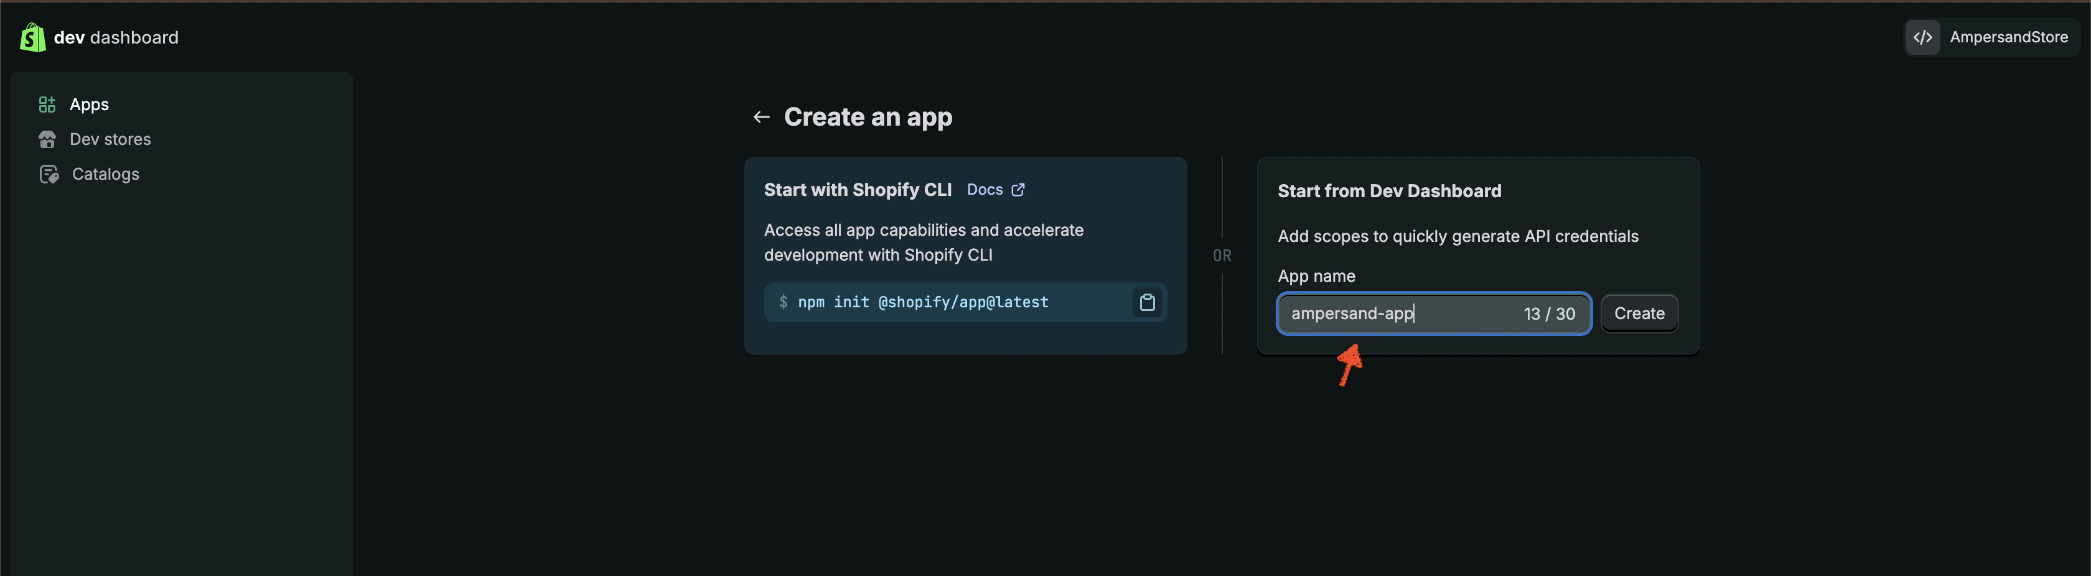Viewport: 2091px width, 576px height.
Task: Click the Shopify logo icon
Action: 32,37
